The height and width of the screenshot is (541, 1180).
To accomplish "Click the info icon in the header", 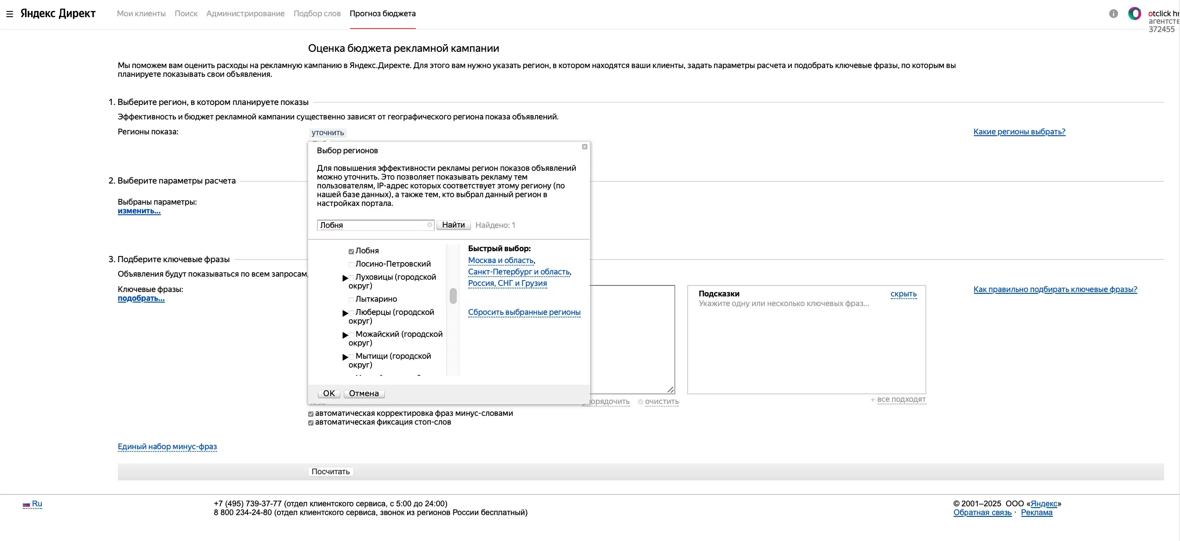I will point(1114,14).
